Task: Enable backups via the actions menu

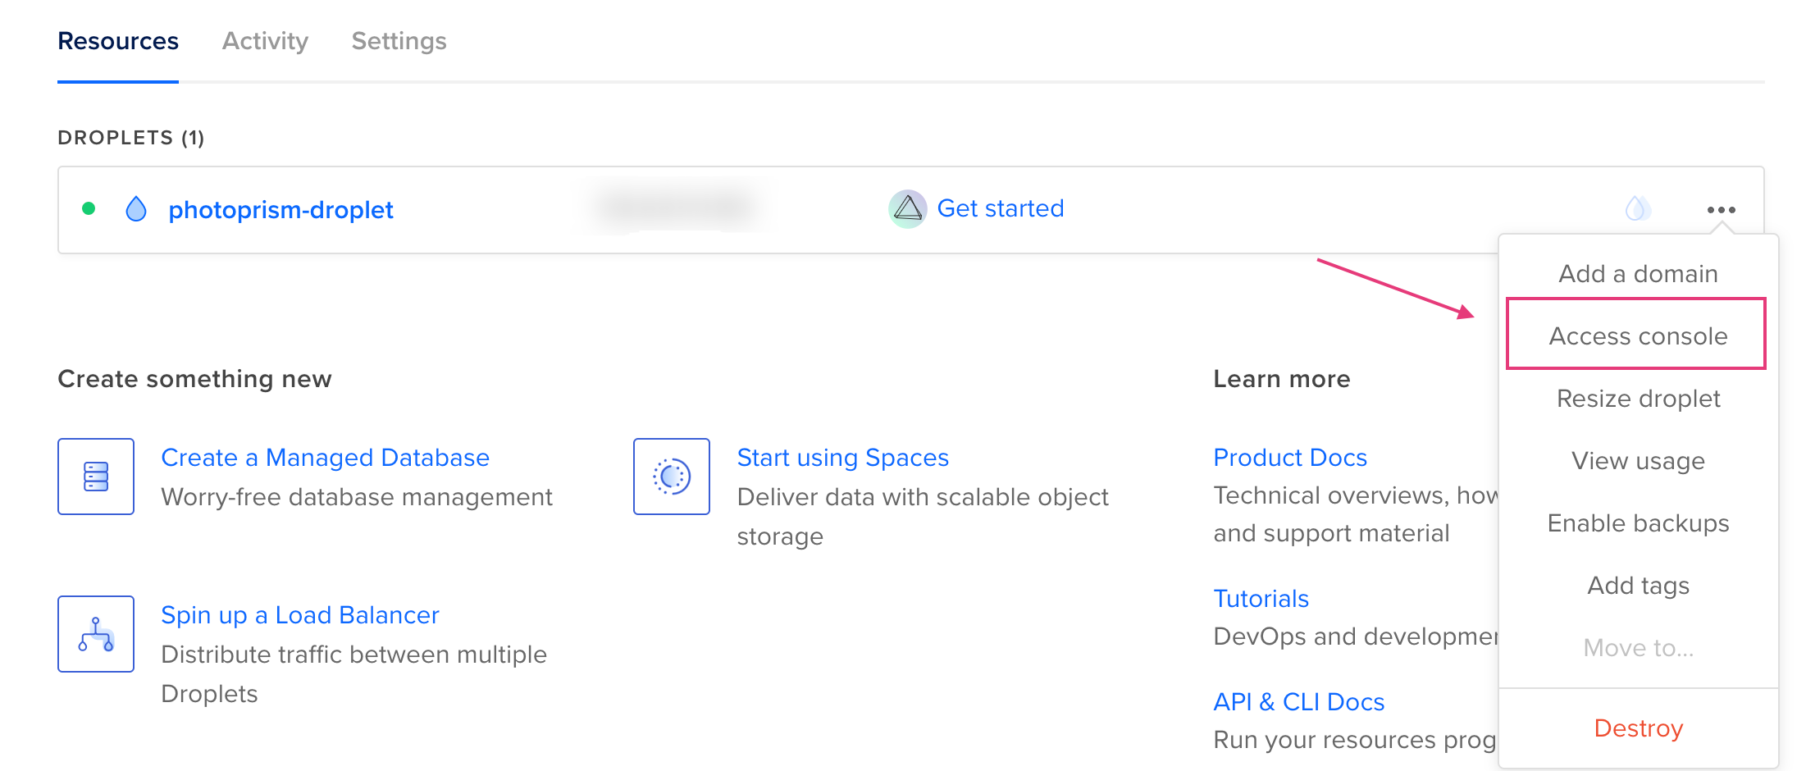Action: click(x=1638, y=522)
